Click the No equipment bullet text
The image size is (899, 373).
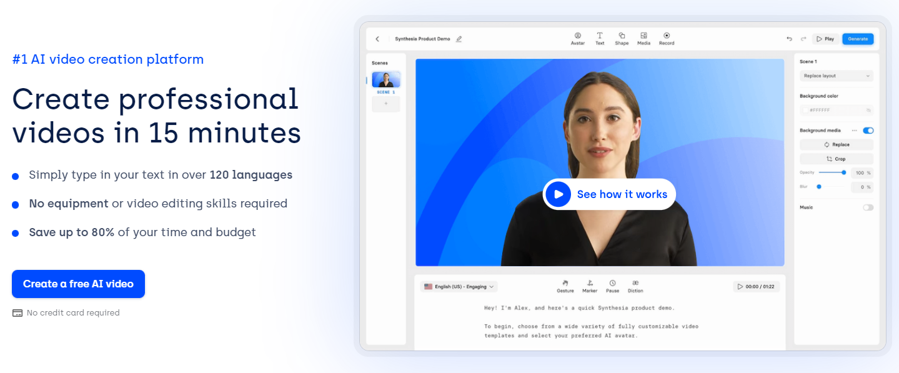pos(158,204)
